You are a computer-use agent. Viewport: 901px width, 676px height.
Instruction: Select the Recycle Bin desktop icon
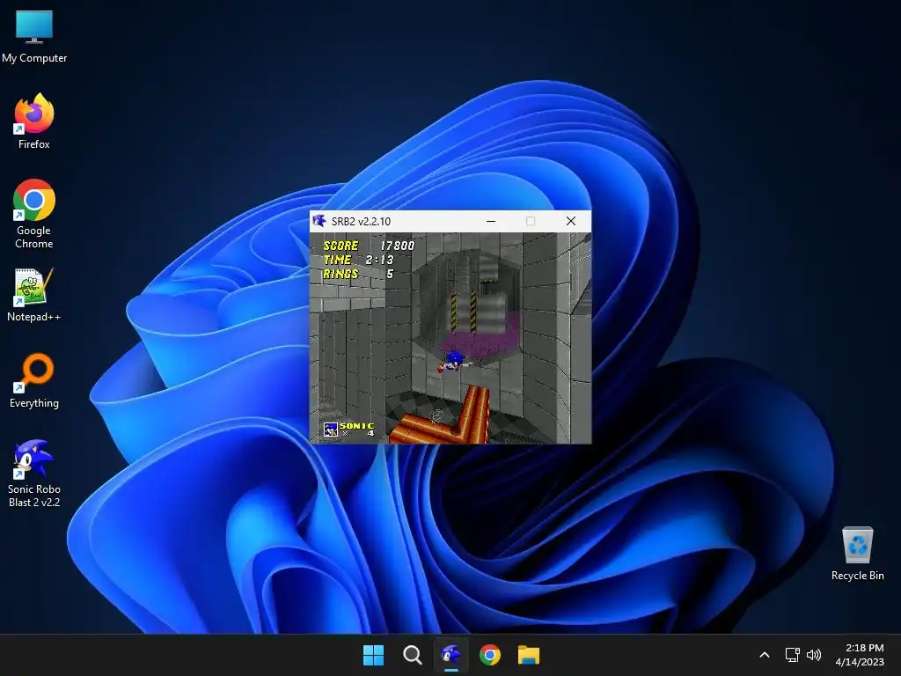(857, 554)
